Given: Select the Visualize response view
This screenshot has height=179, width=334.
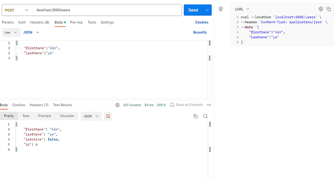Looking at the screenshot, I should tap(67, 116).
